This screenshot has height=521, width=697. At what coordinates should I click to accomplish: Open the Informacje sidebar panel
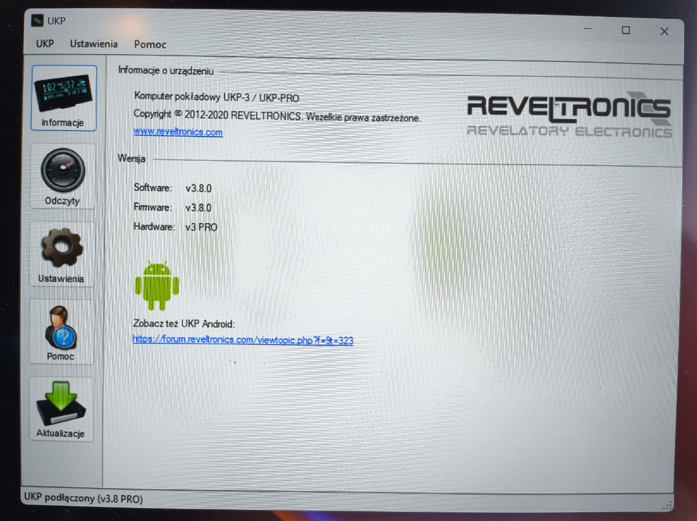pyautogui.click(x=63, y=98)
